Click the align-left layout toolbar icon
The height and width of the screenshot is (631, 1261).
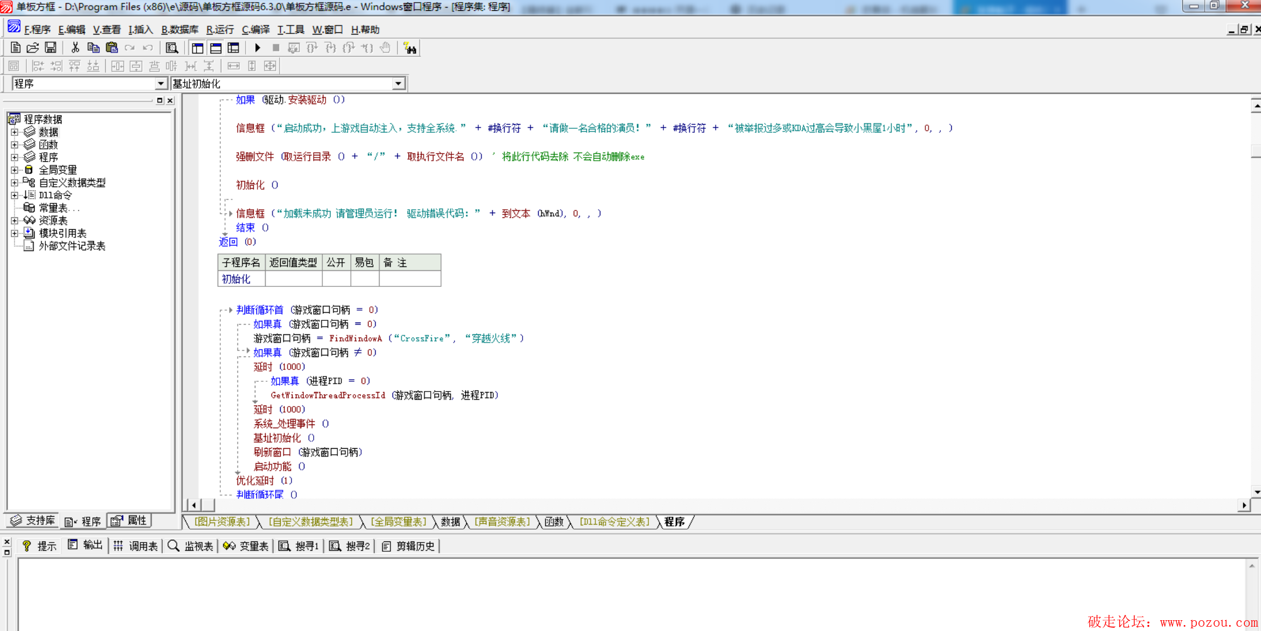click(x=38, y=66)
